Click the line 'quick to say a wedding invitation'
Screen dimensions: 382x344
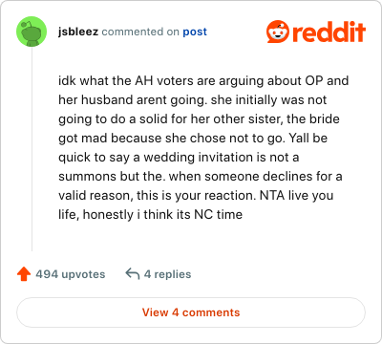(x=179, y=157)
